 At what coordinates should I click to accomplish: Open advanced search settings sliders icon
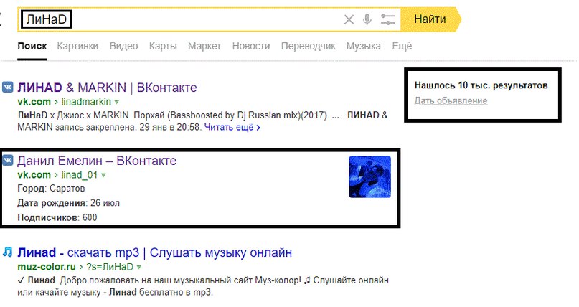click(387, 19)
